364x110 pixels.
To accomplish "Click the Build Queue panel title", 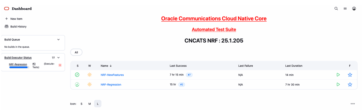I will coord(12,40).
